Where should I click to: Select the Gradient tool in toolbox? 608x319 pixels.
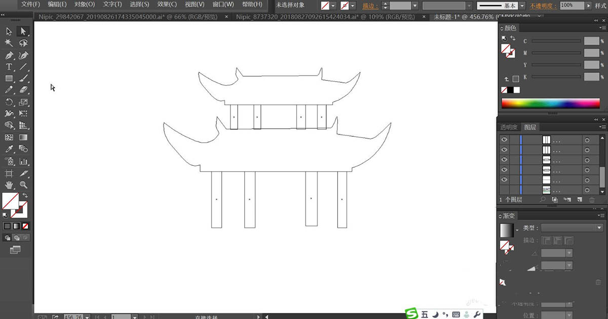point(23,137)
